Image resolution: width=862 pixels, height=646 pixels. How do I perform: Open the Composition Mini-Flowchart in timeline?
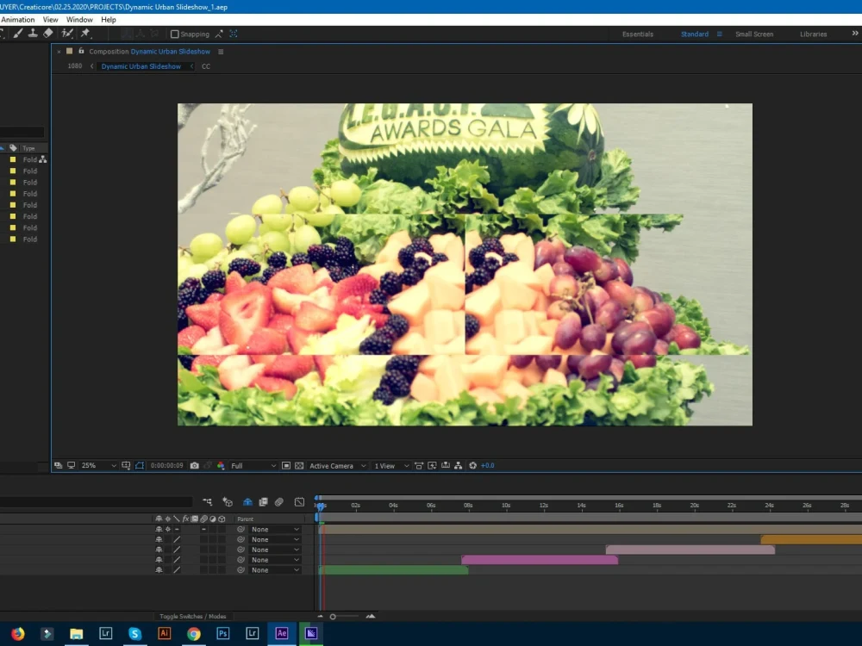click(x=207, y=502)
